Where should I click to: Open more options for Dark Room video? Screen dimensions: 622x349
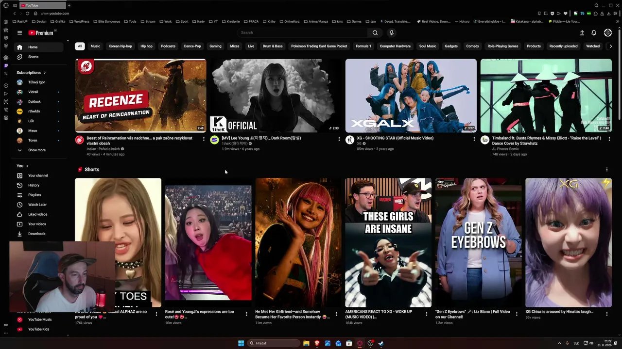tap(339, 139)
